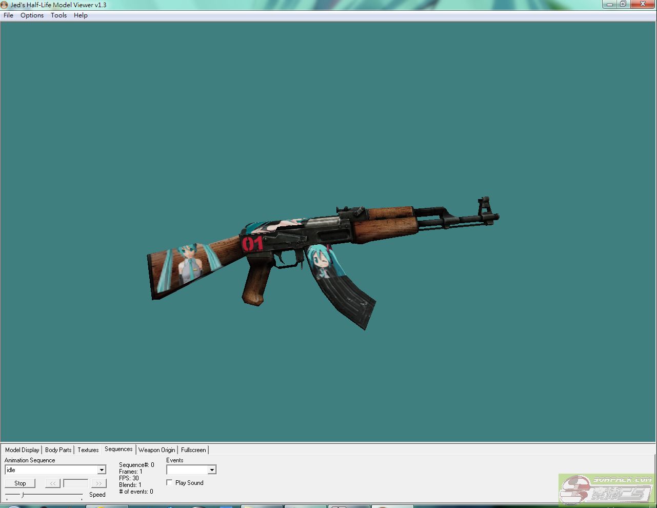657x508 pixels.
Task: Enable the Play Sound checkbox
Action: click(170, 483)
